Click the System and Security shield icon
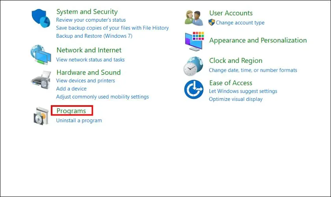 41,18
